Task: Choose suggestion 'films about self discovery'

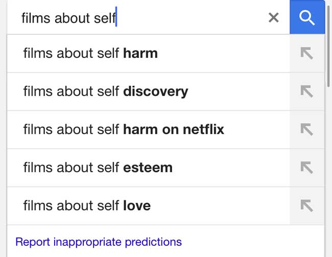Action: [105, 91]
